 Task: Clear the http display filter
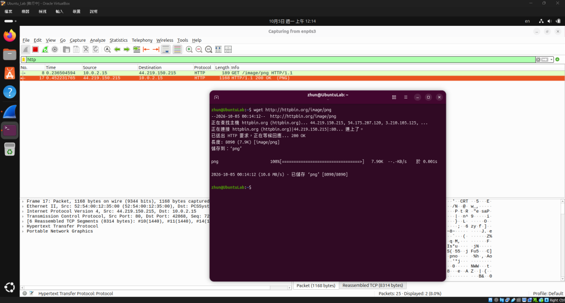pyautogui.click(x=538, y=59)
